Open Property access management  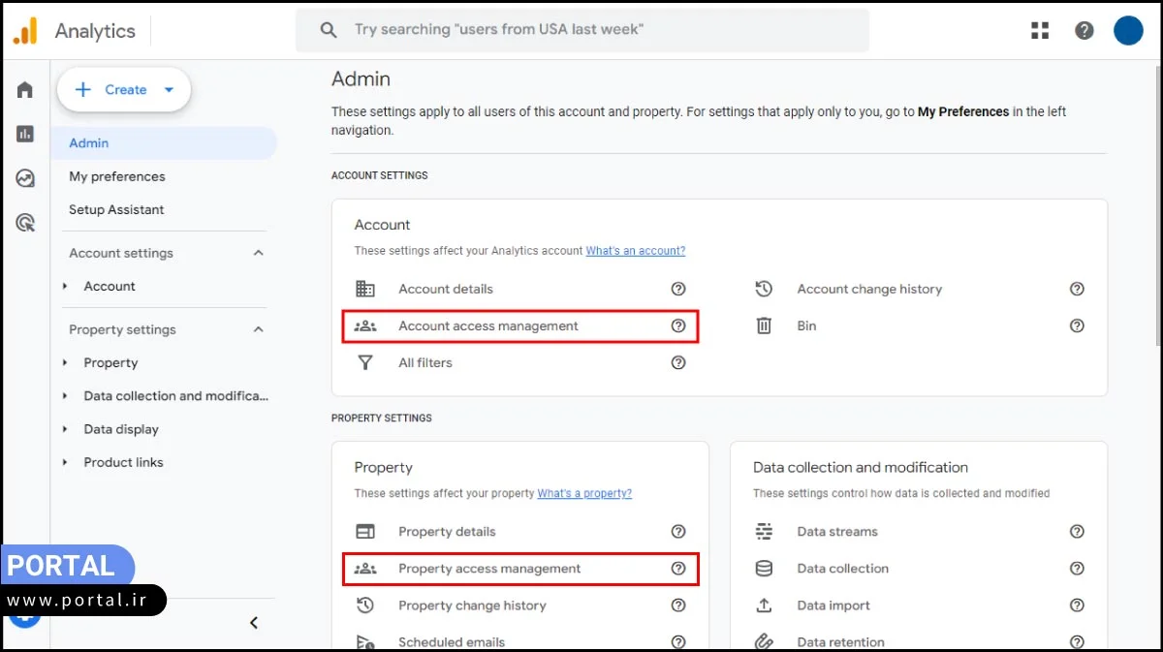click(489, 569)
